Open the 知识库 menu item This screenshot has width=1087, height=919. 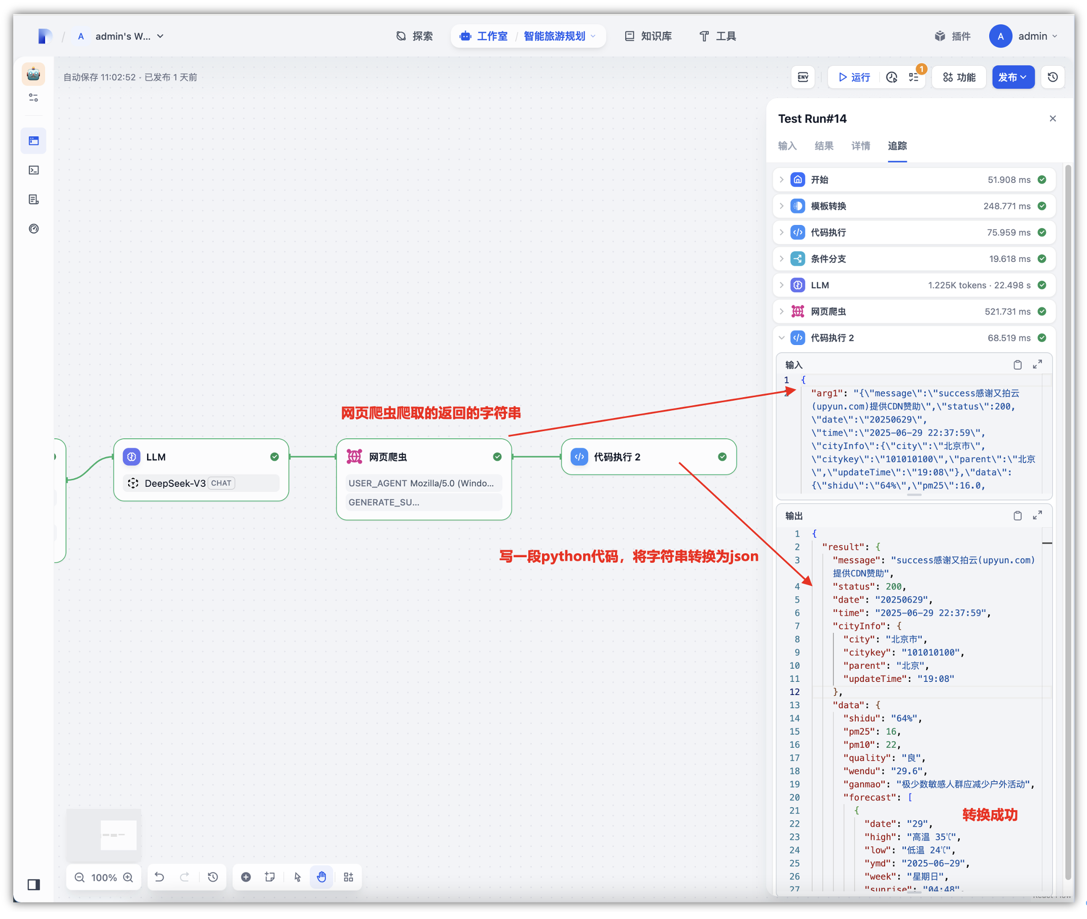click(648, 36)
